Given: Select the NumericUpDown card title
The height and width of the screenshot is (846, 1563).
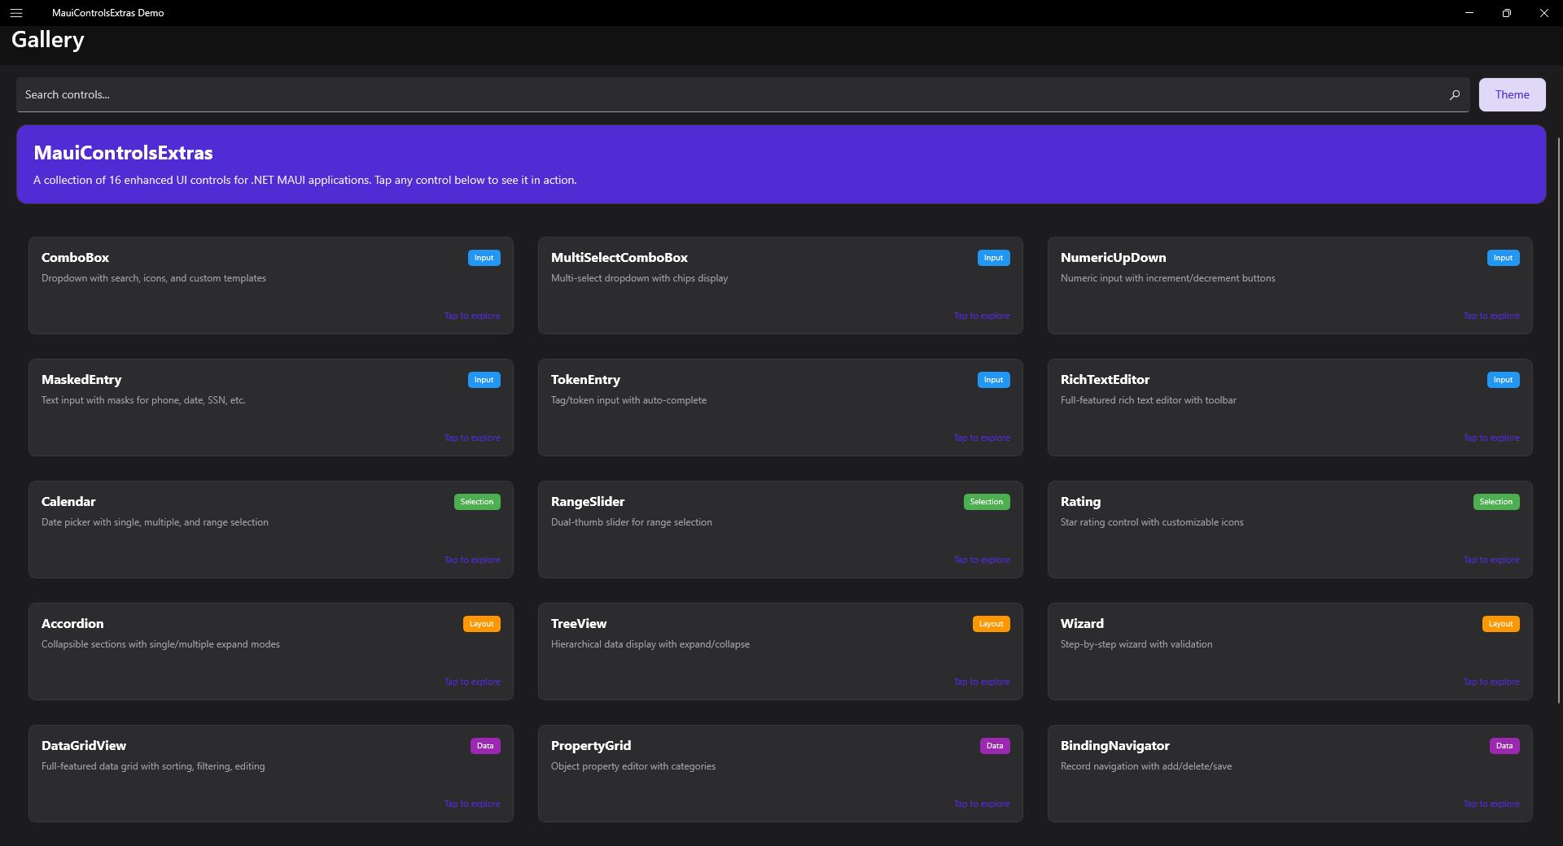Looking at the screenshot, I should [x=1113, y=257].
